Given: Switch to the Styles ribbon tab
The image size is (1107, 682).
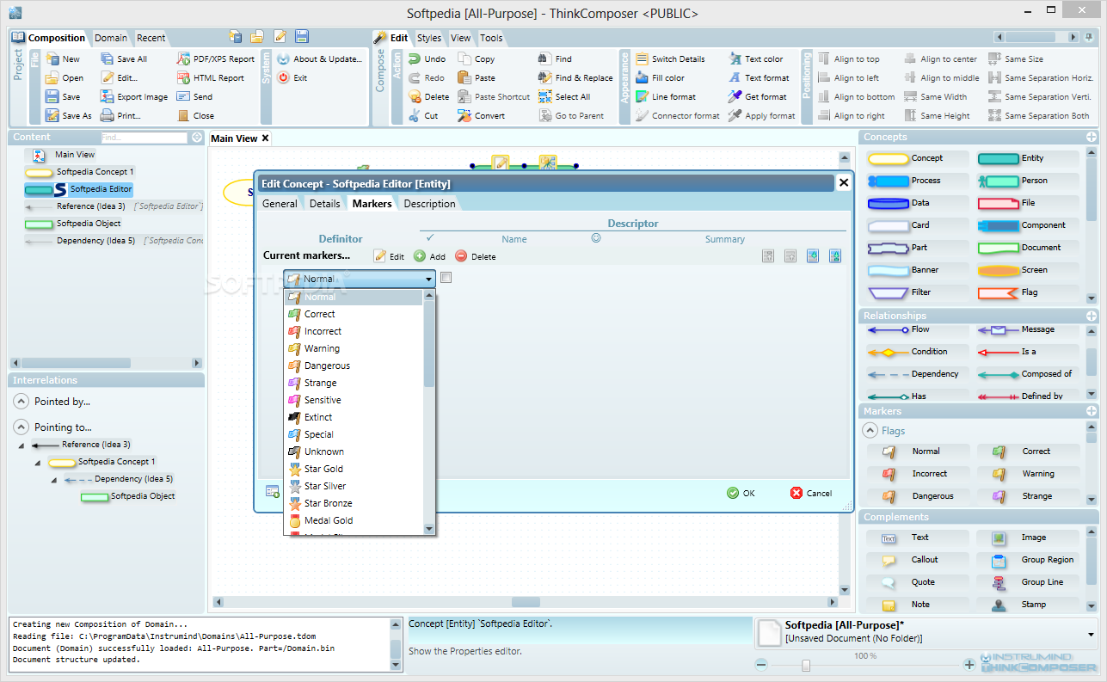Looking at the screenshot, I should pos(429,38).
